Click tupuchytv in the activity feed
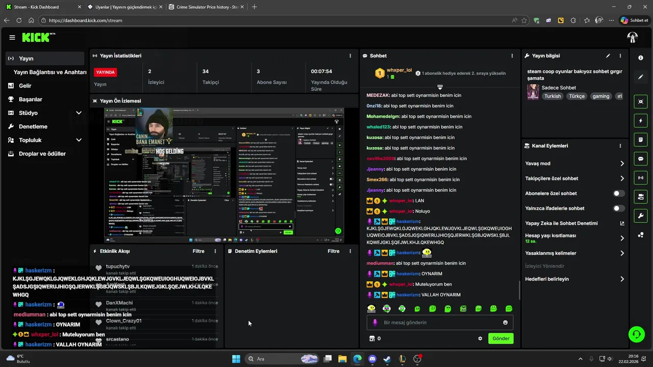 [118, 267]
